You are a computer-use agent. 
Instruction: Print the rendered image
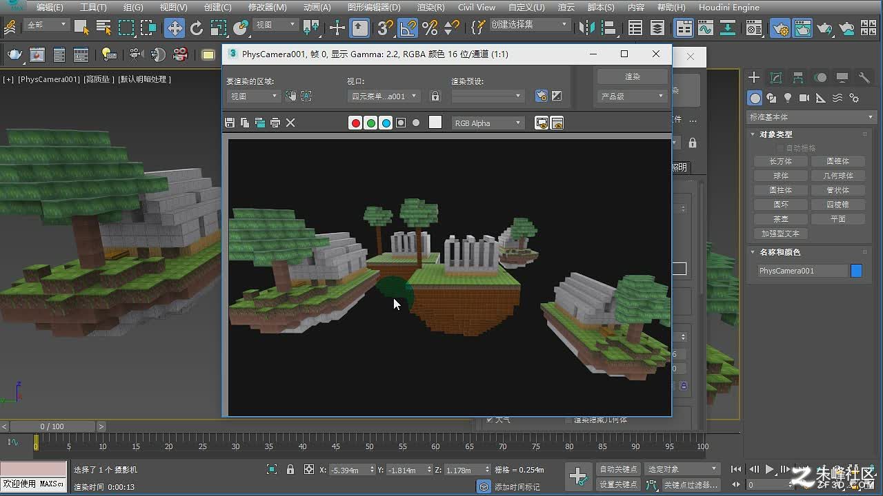(x=275, y=123)
